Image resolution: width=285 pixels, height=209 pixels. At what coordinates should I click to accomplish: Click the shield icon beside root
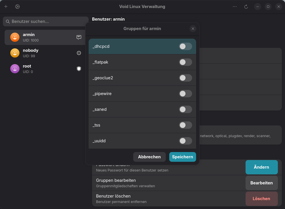(x=79, y=69)
